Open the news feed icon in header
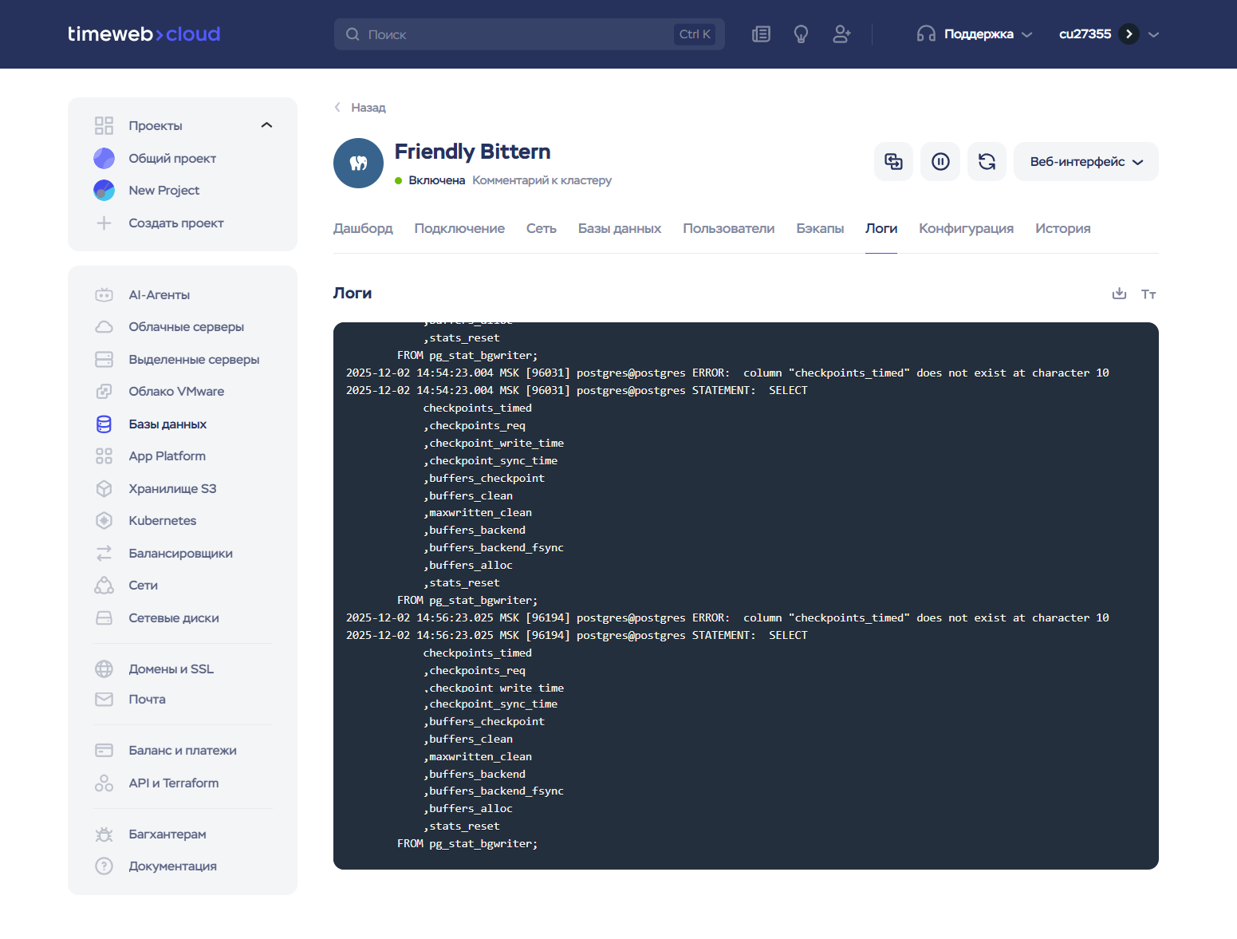Image resolution: width=1237 pixels, height=939 pixels. point(761,34)
